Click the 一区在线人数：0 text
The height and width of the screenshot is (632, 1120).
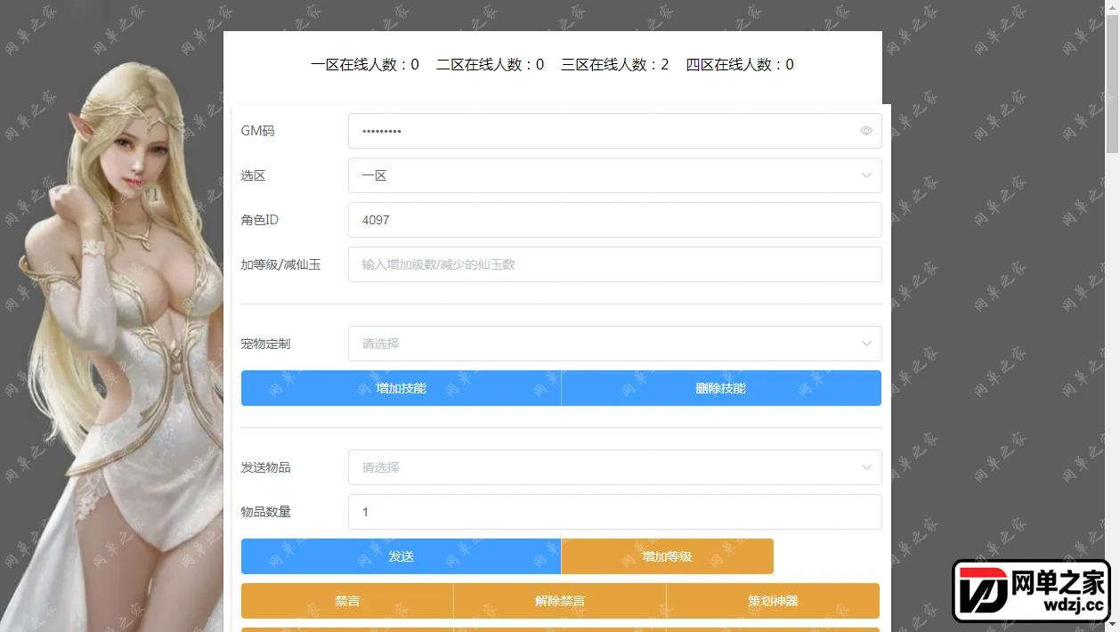[x=365, y=64]
